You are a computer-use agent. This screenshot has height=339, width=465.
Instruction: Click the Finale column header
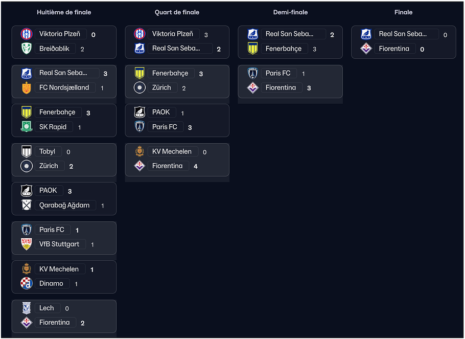coord(403,12)
